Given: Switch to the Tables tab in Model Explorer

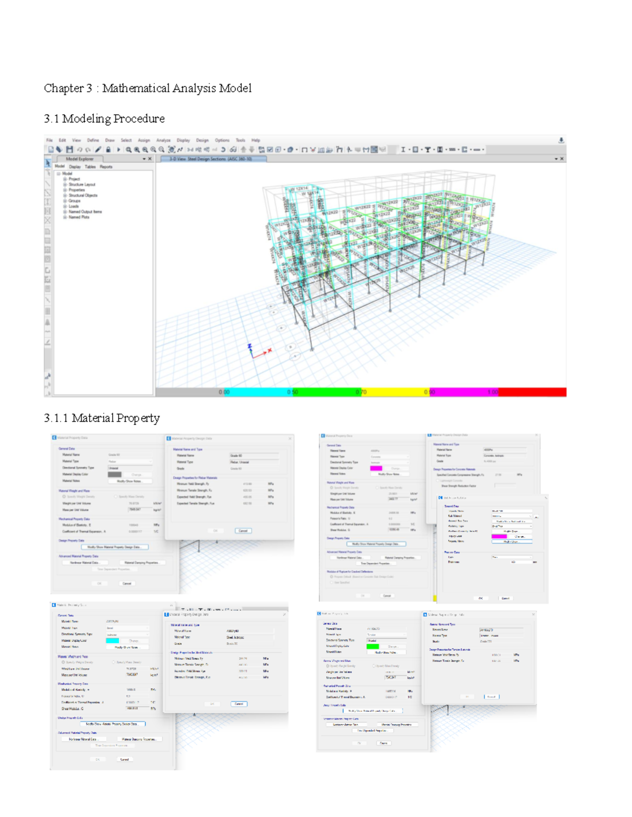Looking at the screenshot, I should pyautogui.click(x=91, y=167).
